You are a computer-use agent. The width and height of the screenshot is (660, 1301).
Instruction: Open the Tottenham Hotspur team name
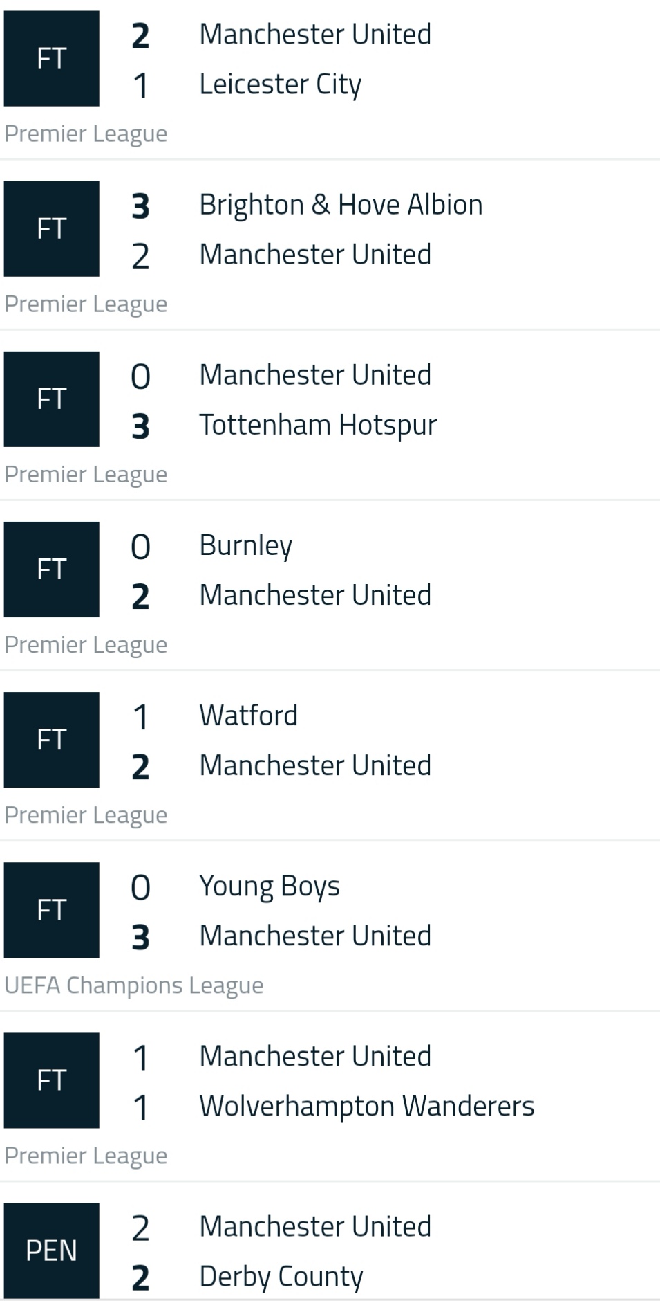pos(318,425)
